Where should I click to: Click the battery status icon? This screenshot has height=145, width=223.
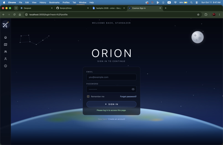[x=183, y=2]
